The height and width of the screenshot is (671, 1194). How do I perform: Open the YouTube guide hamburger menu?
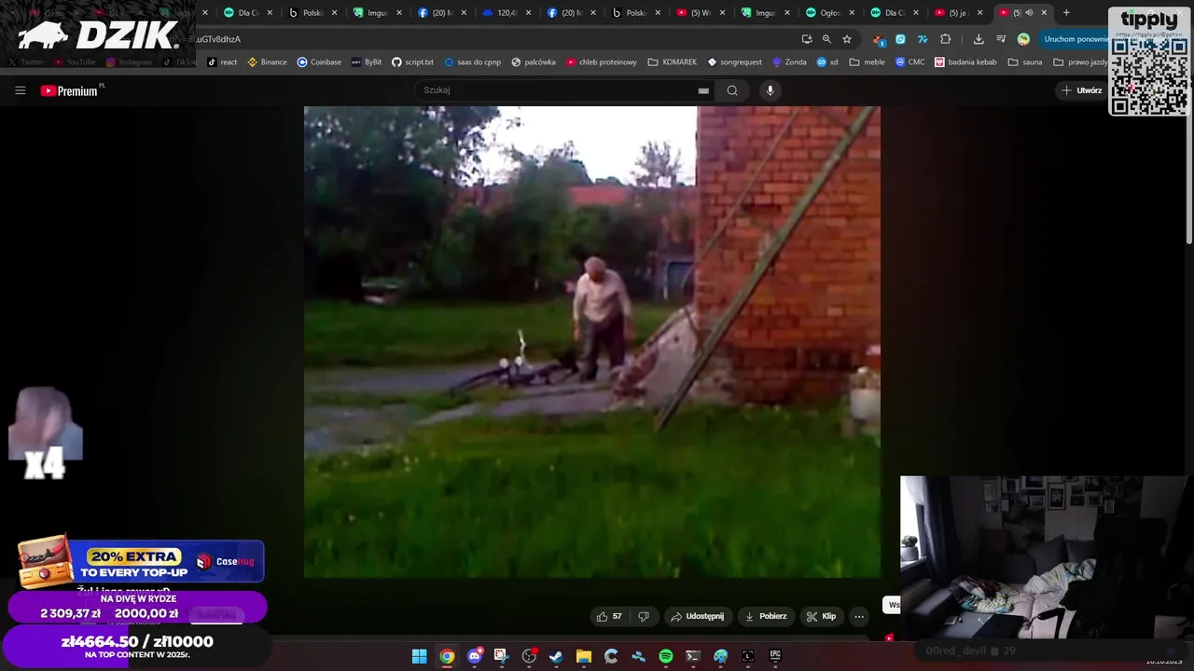(x=21, y=90)
